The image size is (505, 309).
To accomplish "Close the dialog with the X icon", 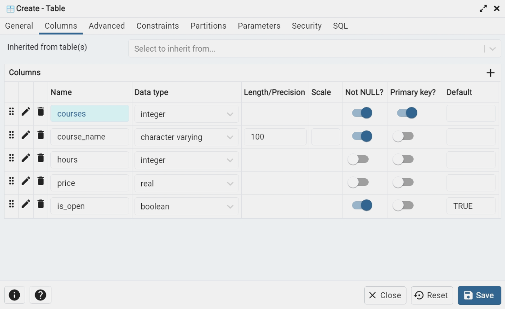I will click(497, 9).
